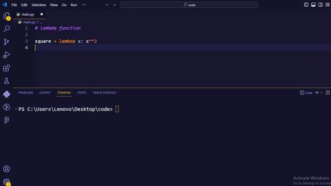Switch to the Output tab
Image resolution: width=331 pixels, height=186 pixels.
coord(45,93)
